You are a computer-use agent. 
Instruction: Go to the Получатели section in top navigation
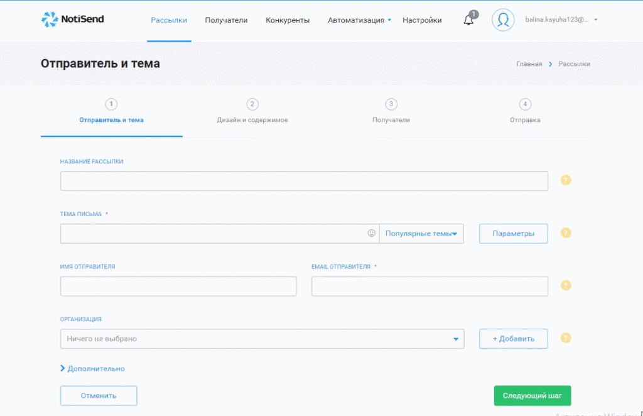226,19
